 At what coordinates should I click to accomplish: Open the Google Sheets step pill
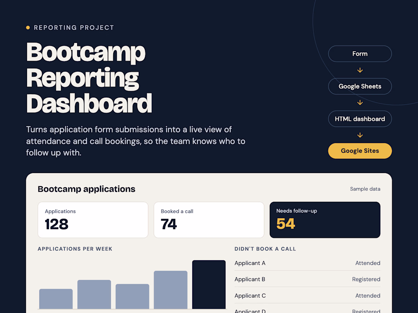point(360,86)
